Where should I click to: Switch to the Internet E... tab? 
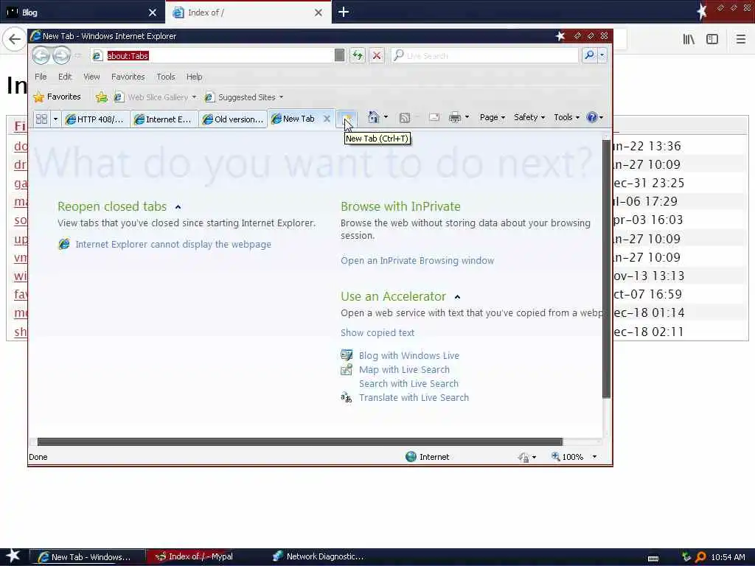(x=164, y=119)
